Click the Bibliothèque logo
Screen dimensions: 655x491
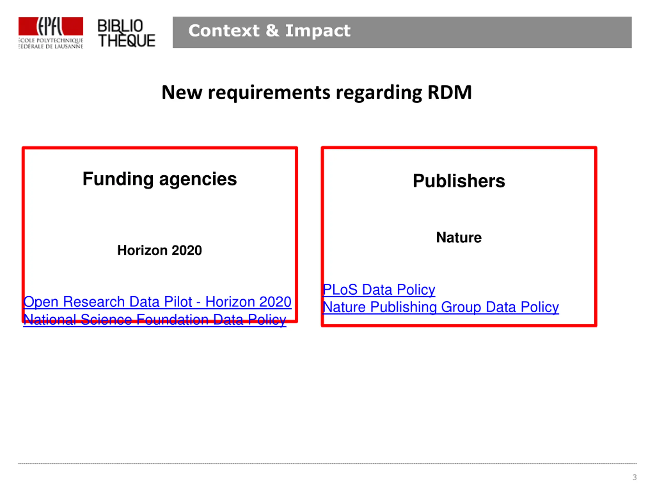pyautogui.click(x=126, y=33)
